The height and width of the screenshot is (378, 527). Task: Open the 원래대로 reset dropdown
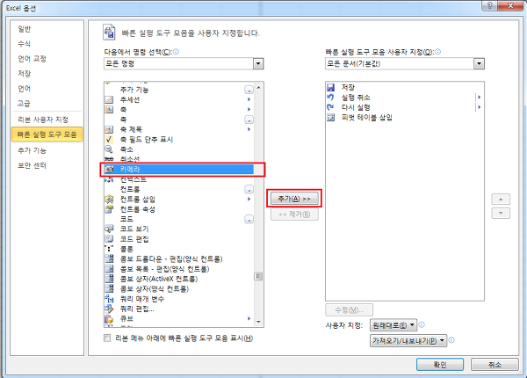click(393, 325)
